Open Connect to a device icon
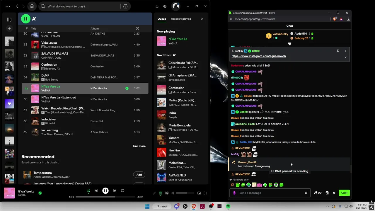Viewport: 375px width, 211px height. (167, 193)
